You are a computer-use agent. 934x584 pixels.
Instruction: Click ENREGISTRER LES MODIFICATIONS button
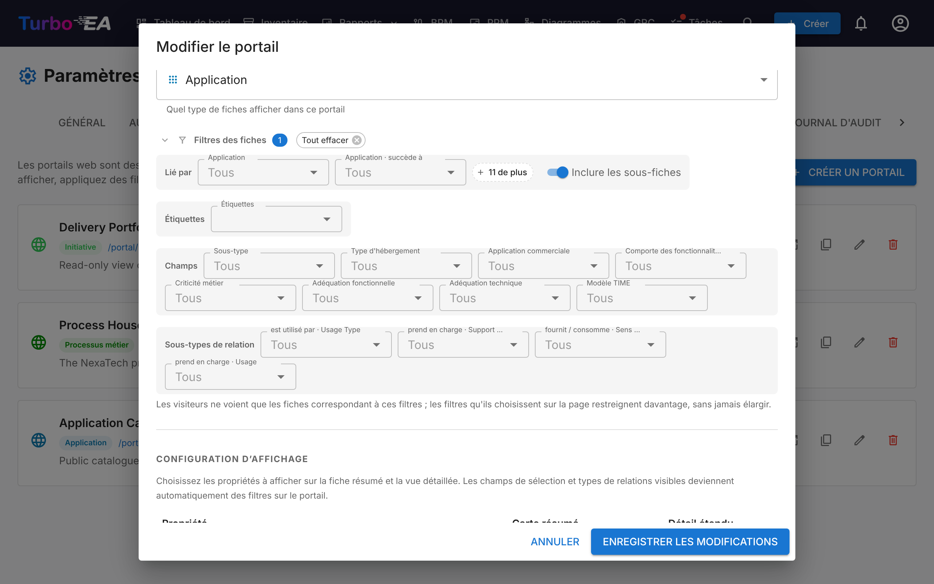[690, 542]
